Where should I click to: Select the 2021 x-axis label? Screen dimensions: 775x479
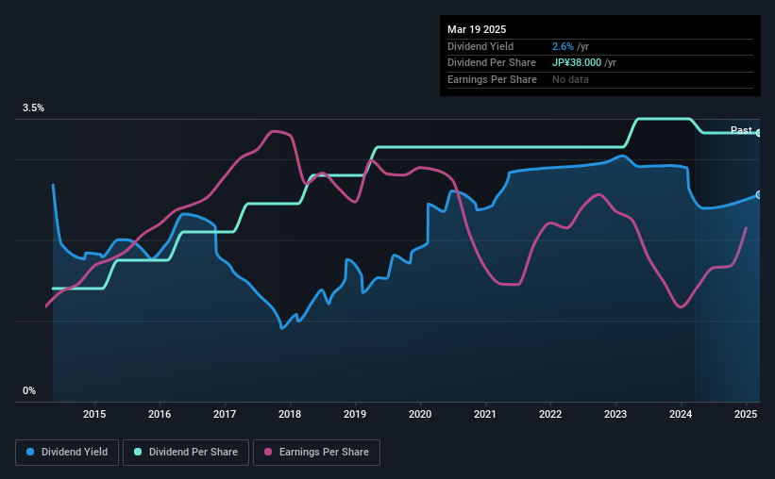(485, 414)
